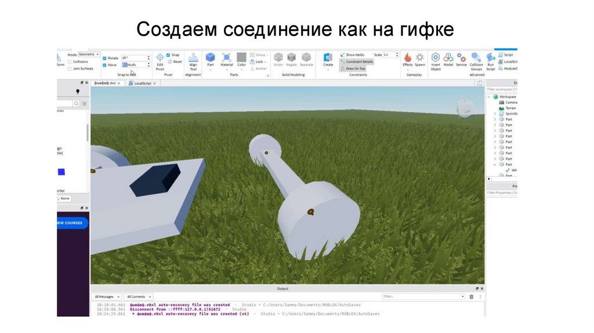Open the Create constraint tool

point(328,60)
